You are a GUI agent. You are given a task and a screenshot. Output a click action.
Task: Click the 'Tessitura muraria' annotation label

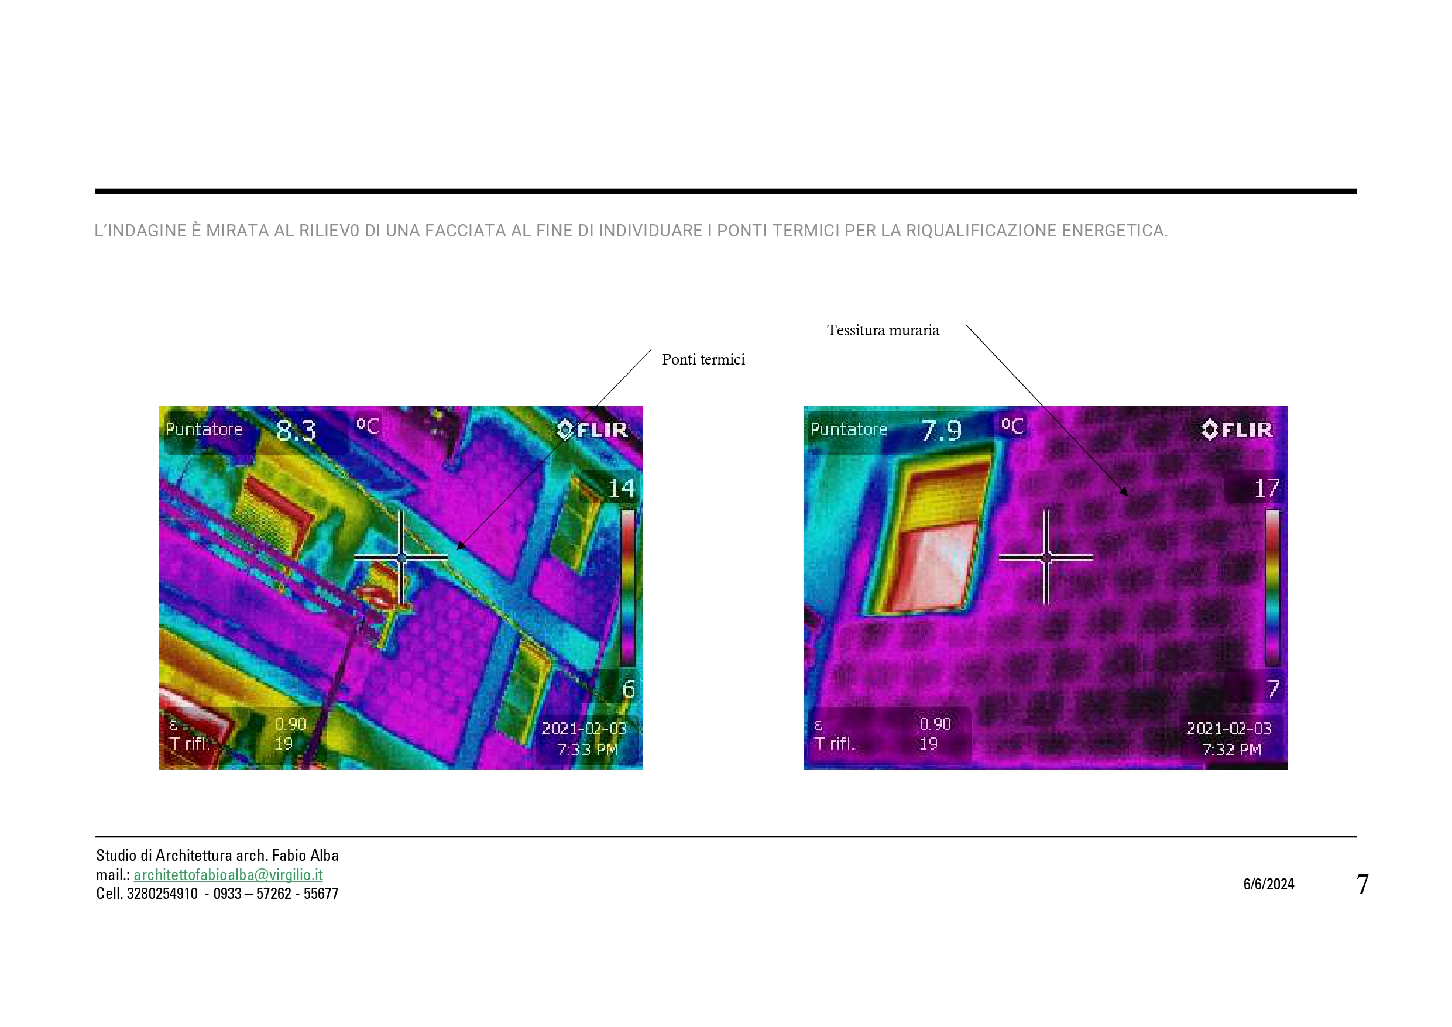[x=883, y=330]
